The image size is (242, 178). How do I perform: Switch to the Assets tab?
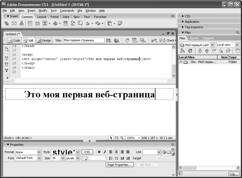(x=194, y=38)
